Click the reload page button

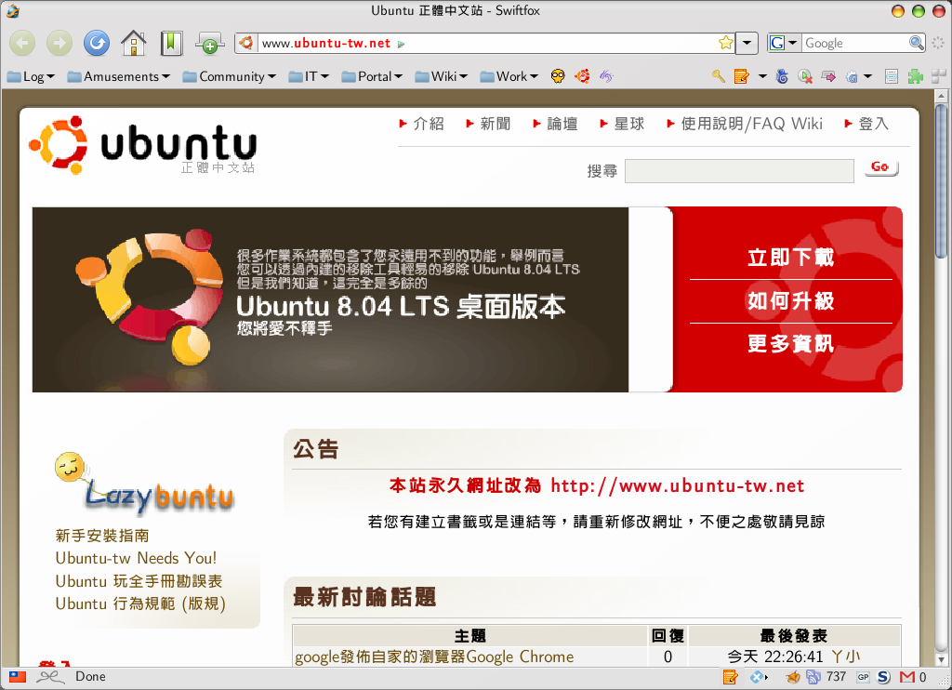(x=96, y=43)
